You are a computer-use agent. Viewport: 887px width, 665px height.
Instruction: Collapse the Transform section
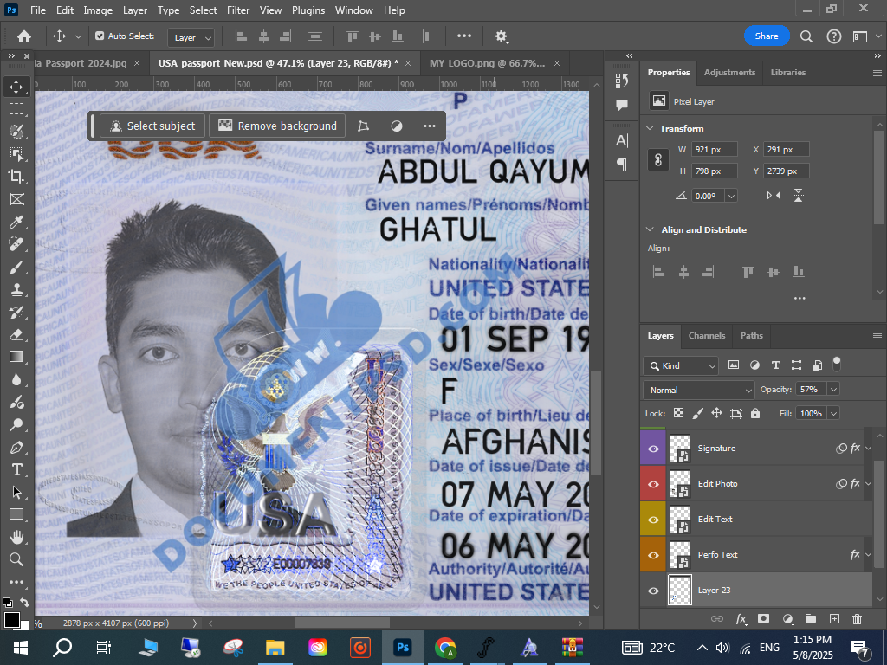[x=650, y=128]
